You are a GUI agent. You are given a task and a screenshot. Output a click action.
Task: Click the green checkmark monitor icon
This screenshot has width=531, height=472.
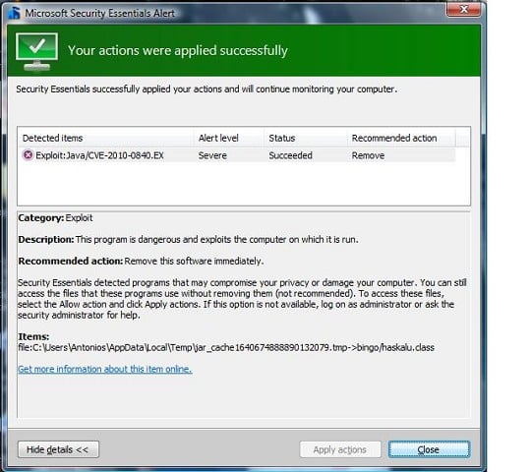point(36,51)
